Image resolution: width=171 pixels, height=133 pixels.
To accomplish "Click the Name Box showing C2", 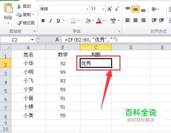I will click(15, 40).
